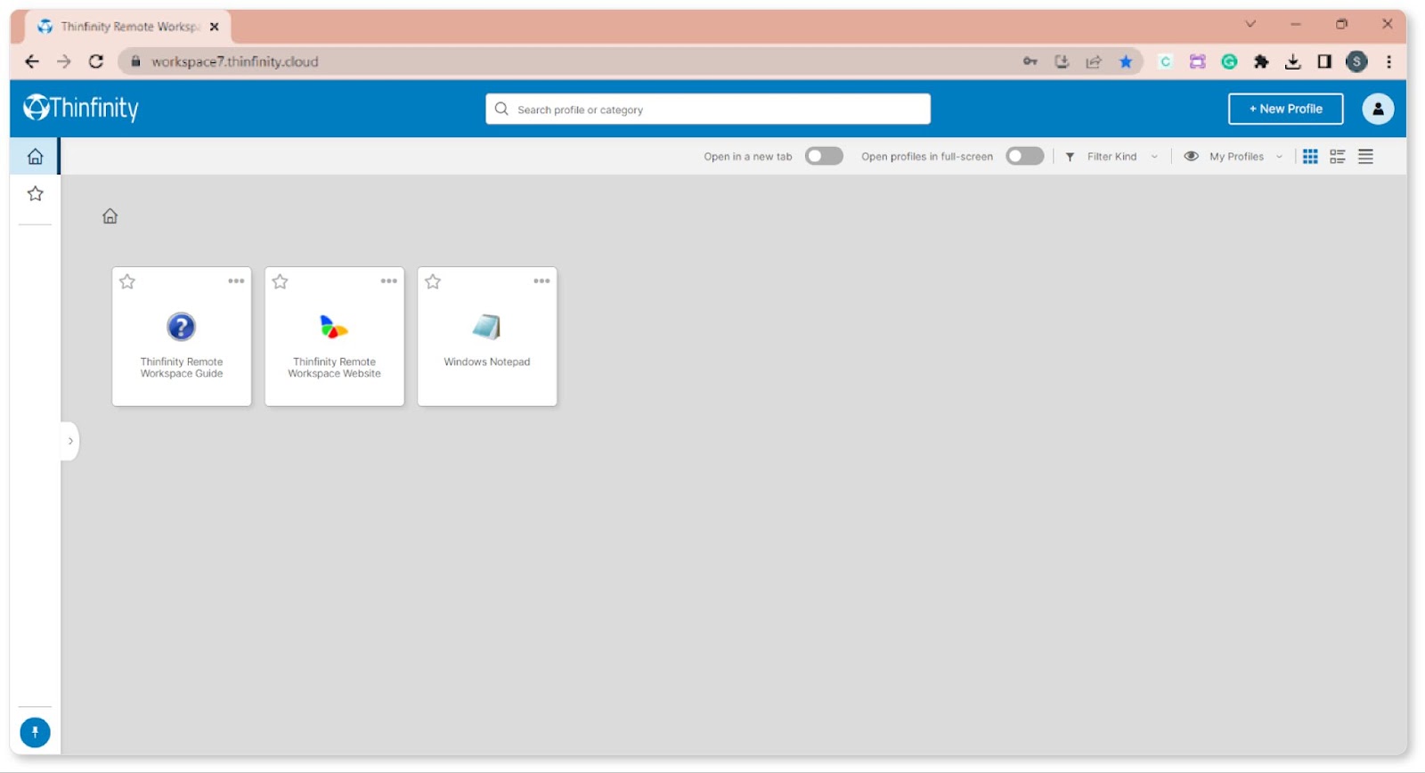
Task: Toggle Open profiles in full-screen switch
Action: click(1024, 156)
